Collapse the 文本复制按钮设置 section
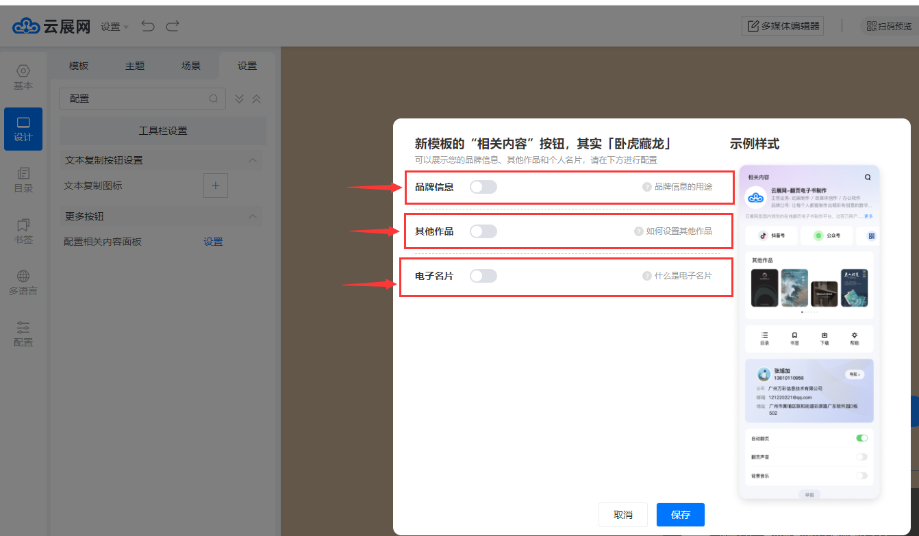This screenshot has width=919, height=536. click(x=253, y=160)
